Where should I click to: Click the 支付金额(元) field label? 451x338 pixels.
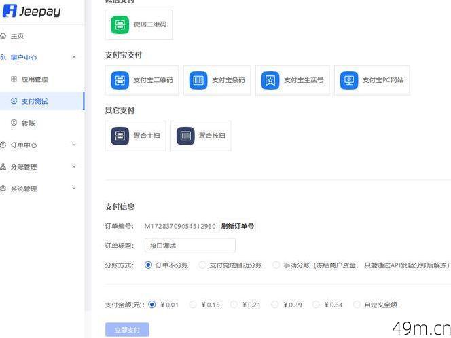[125, 305]
